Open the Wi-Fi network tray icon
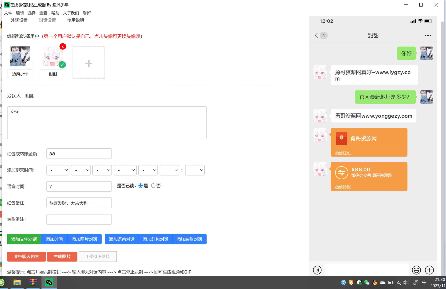This screenshot has width=446, height=289. 399,283
